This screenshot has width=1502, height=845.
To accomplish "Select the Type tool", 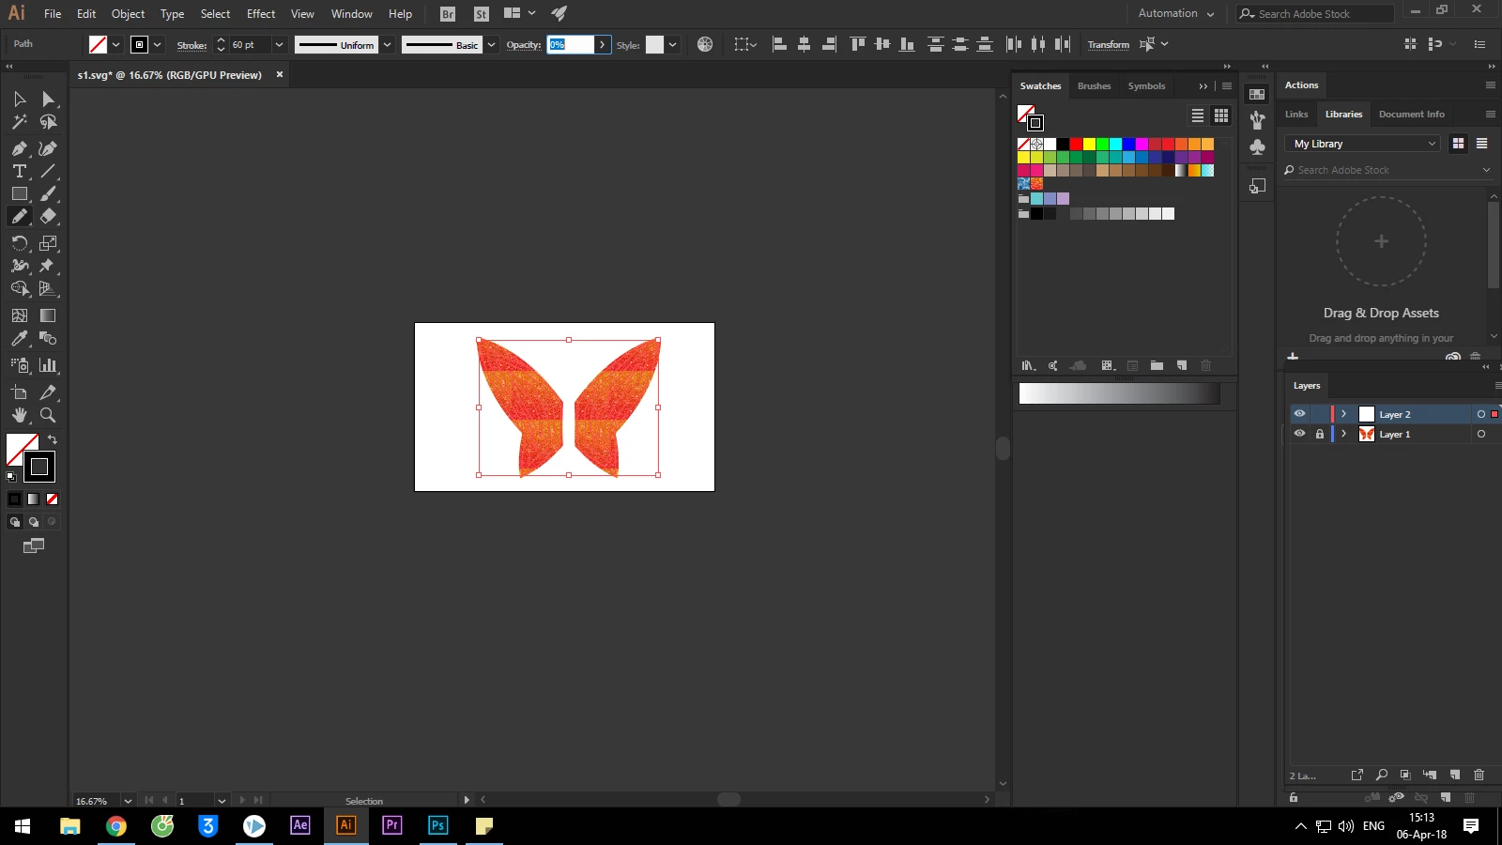I will [20, 171].
